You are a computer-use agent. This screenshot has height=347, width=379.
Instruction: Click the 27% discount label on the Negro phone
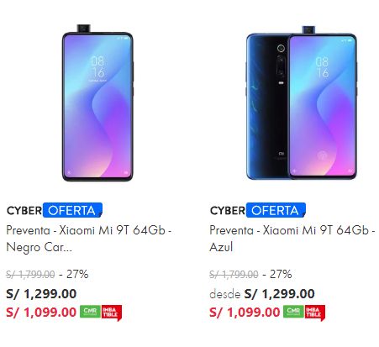pyautogui.click(x=77, y=274)
